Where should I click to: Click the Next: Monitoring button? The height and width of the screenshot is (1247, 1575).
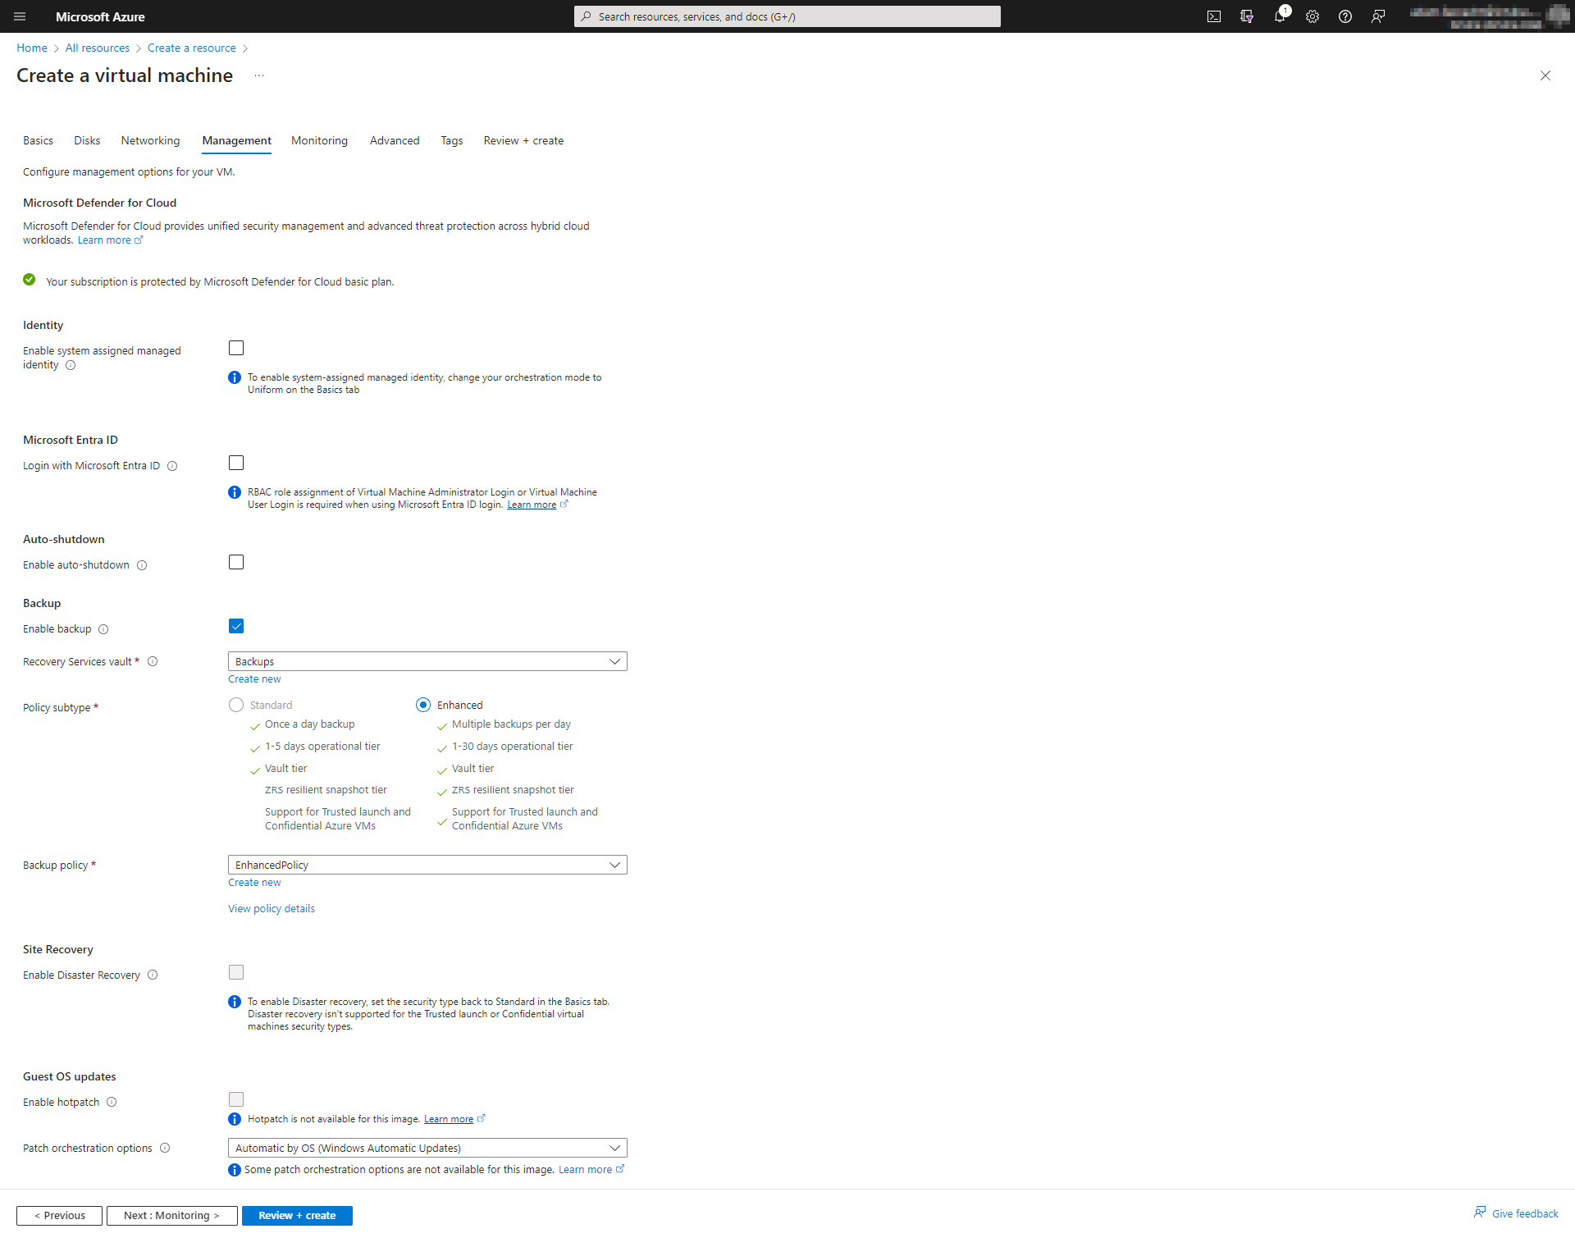(x=171, y=1215)
